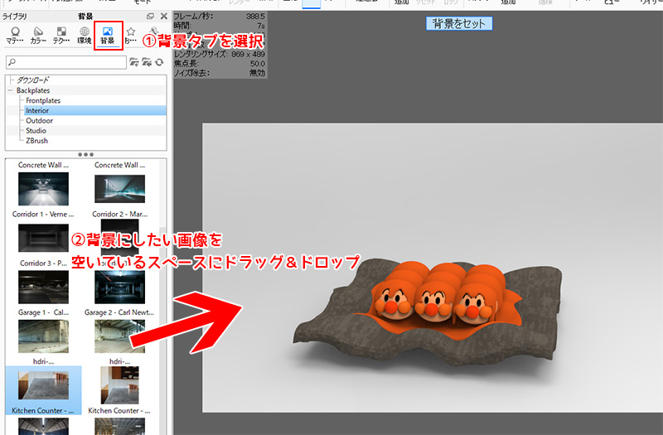The width and height of the screenshot is (663, 435).
Task: Select the Corridor 1 backplate thumbnail
Action: coord(40,190)
